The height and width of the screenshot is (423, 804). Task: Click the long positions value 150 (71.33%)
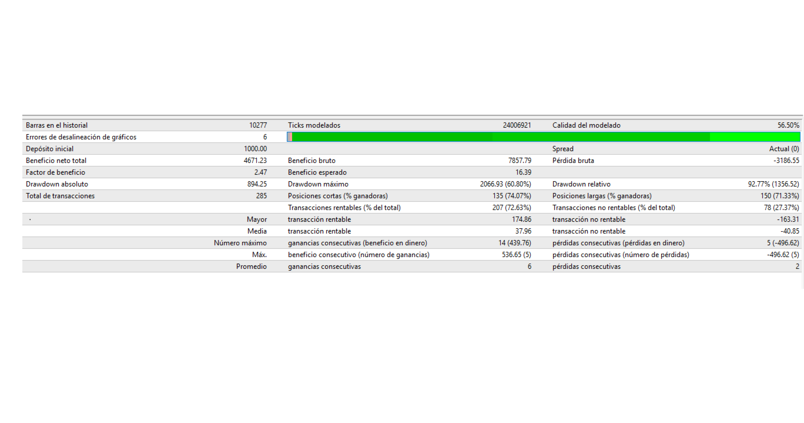pos(779,196)
